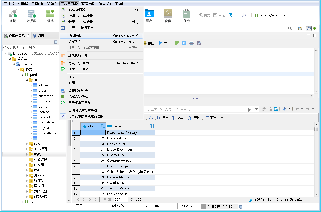Viewport: 321px width, 212px height.
Task: Toggle the 网格 grid result view
Action: 163,118
